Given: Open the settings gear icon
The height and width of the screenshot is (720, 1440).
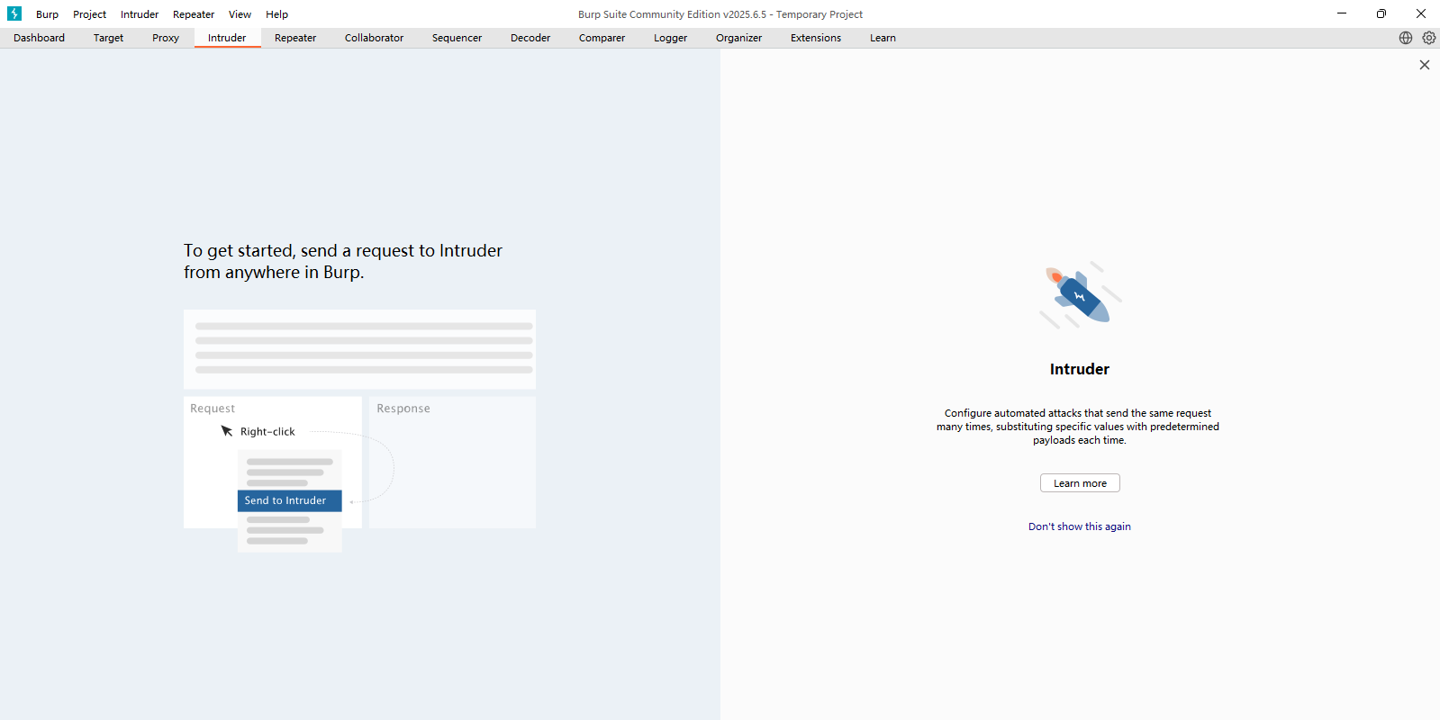Looking at the screenshot, I should [x=1428, y=38].
